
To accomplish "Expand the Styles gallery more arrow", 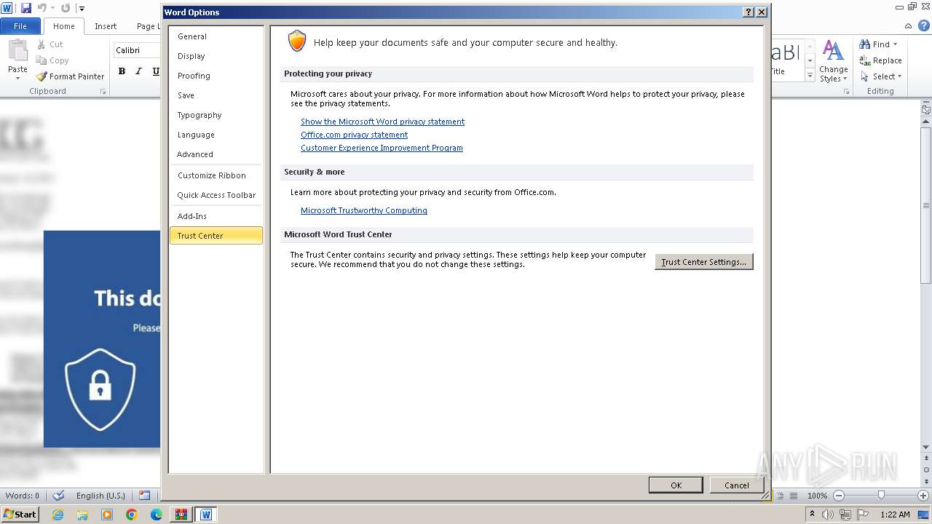I will pyautogui.click(x=810, y=76).
